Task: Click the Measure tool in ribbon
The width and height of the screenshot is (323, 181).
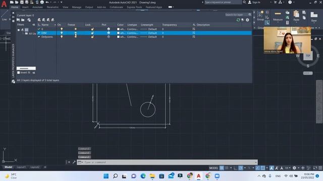Action: [278, 16]
